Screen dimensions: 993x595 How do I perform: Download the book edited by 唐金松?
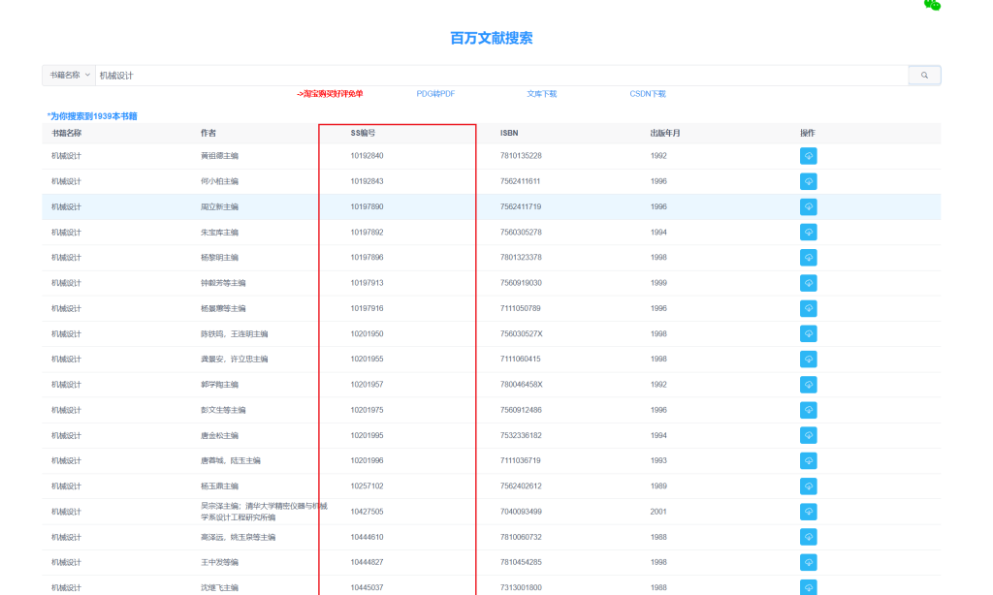[x=808, y=435]
